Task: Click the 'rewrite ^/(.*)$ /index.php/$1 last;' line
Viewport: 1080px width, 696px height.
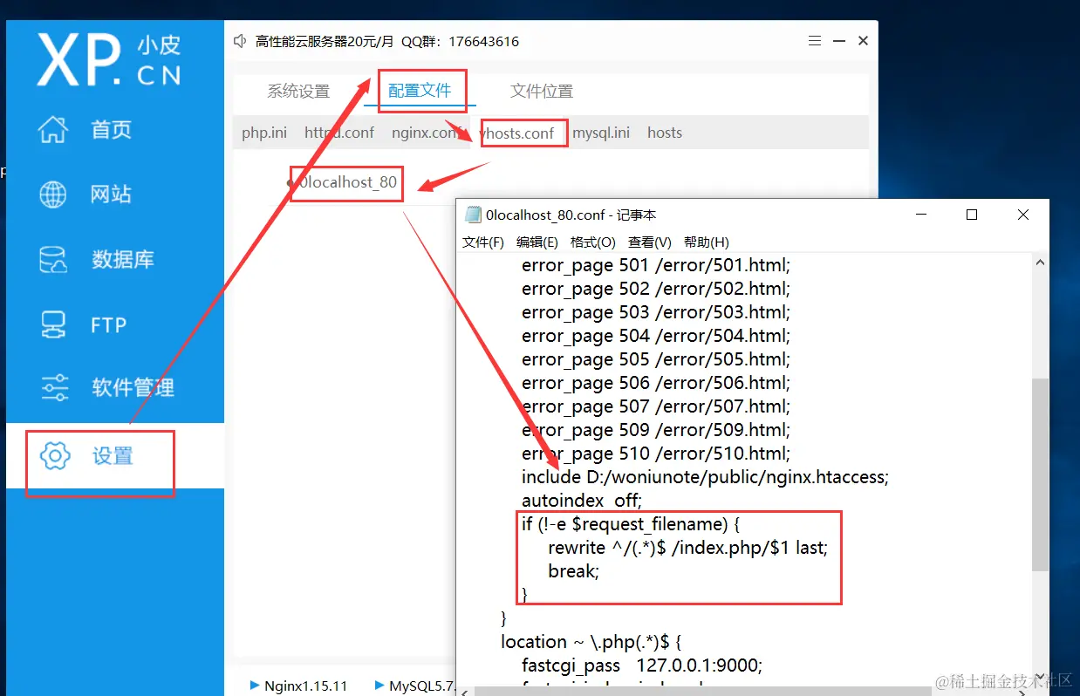Action: 687,548
